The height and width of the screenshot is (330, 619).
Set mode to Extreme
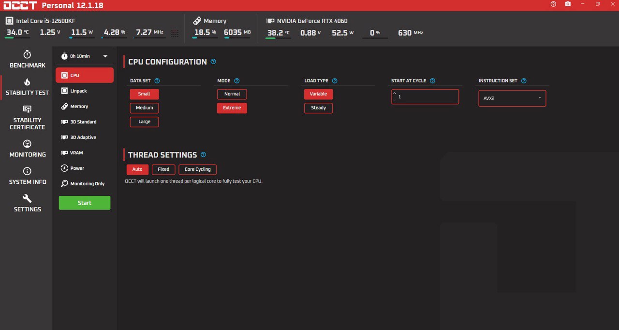[232, 108]
